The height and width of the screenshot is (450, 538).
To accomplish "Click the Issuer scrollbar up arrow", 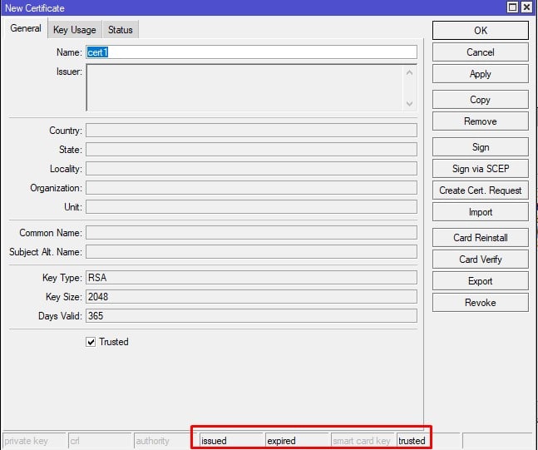I will click(409, 72).
